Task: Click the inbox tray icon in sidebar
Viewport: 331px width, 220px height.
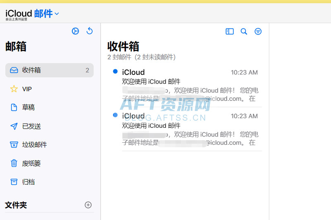Action: (x=14, y=70)
